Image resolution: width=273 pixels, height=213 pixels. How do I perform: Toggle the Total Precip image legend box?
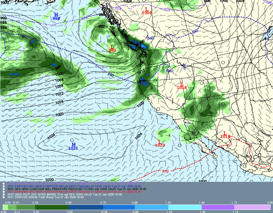tap(4, 197)
